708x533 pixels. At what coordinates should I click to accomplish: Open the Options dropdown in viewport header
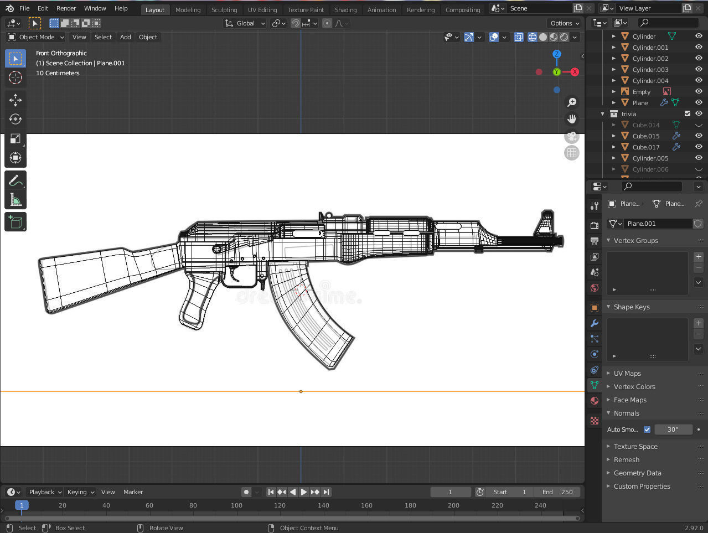click(x=565, y=23)
